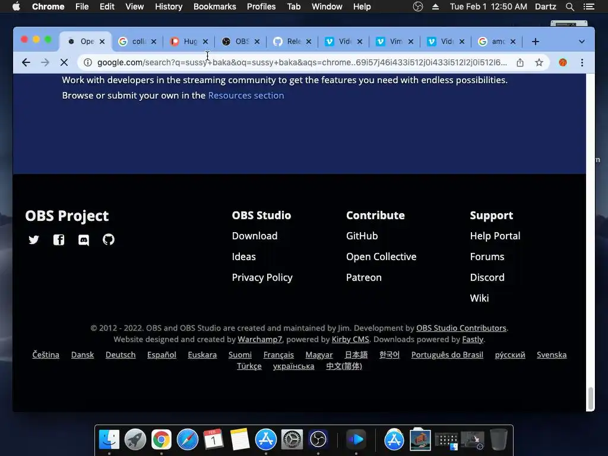Viewport: 608px width, 456px height.
Task: Open Trash in the Dock
Action: tap(498, 439)
